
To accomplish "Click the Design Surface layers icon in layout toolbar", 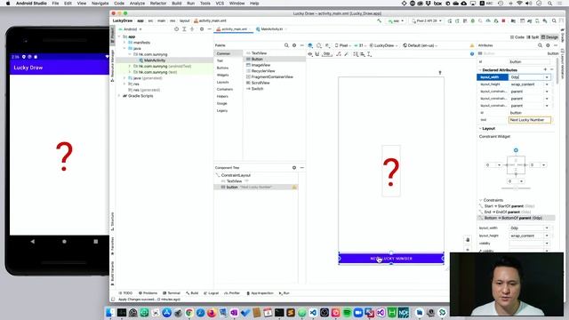I will [x=310, y=45].
